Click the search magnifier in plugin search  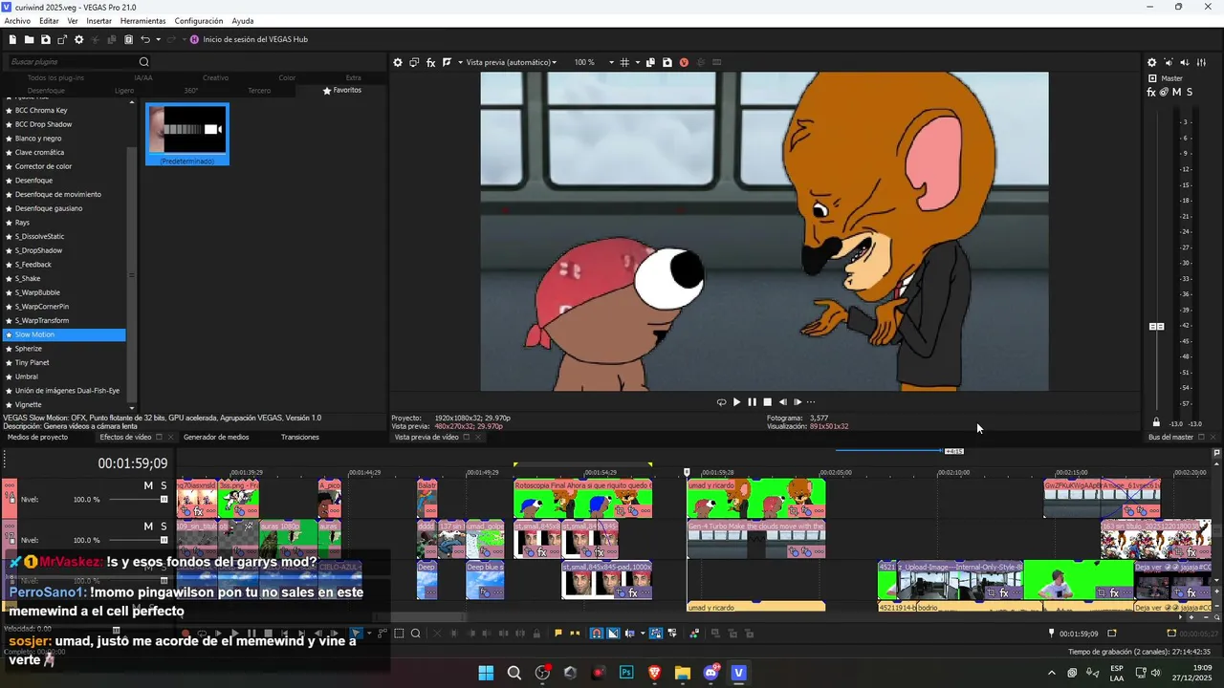(144, 62)
